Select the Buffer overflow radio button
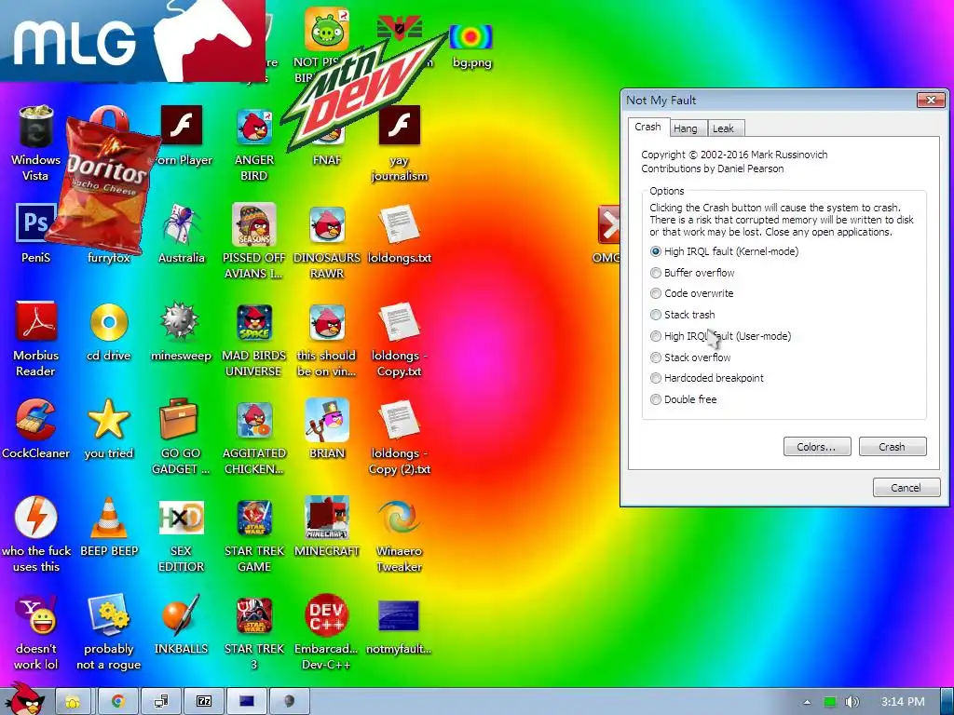This screenshot has height=715, width=954. (692, 273)
